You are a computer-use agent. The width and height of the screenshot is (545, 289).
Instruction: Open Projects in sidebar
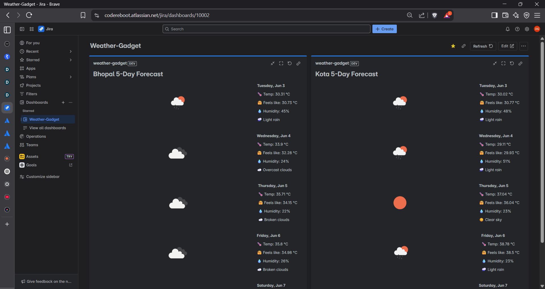coord(46,85)
